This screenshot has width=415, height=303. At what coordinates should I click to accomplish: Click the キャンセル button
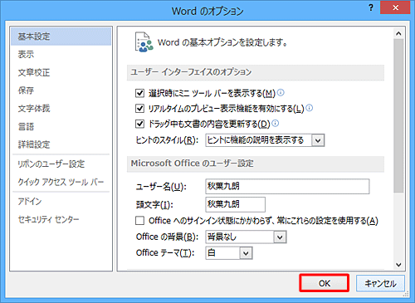coord(380,283)
